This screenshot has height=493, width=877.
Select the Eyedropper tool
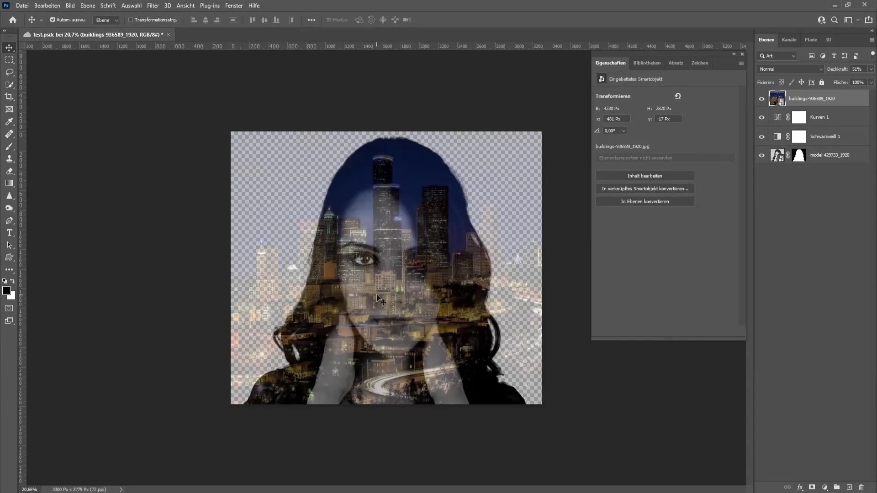(x=9, y=121)
